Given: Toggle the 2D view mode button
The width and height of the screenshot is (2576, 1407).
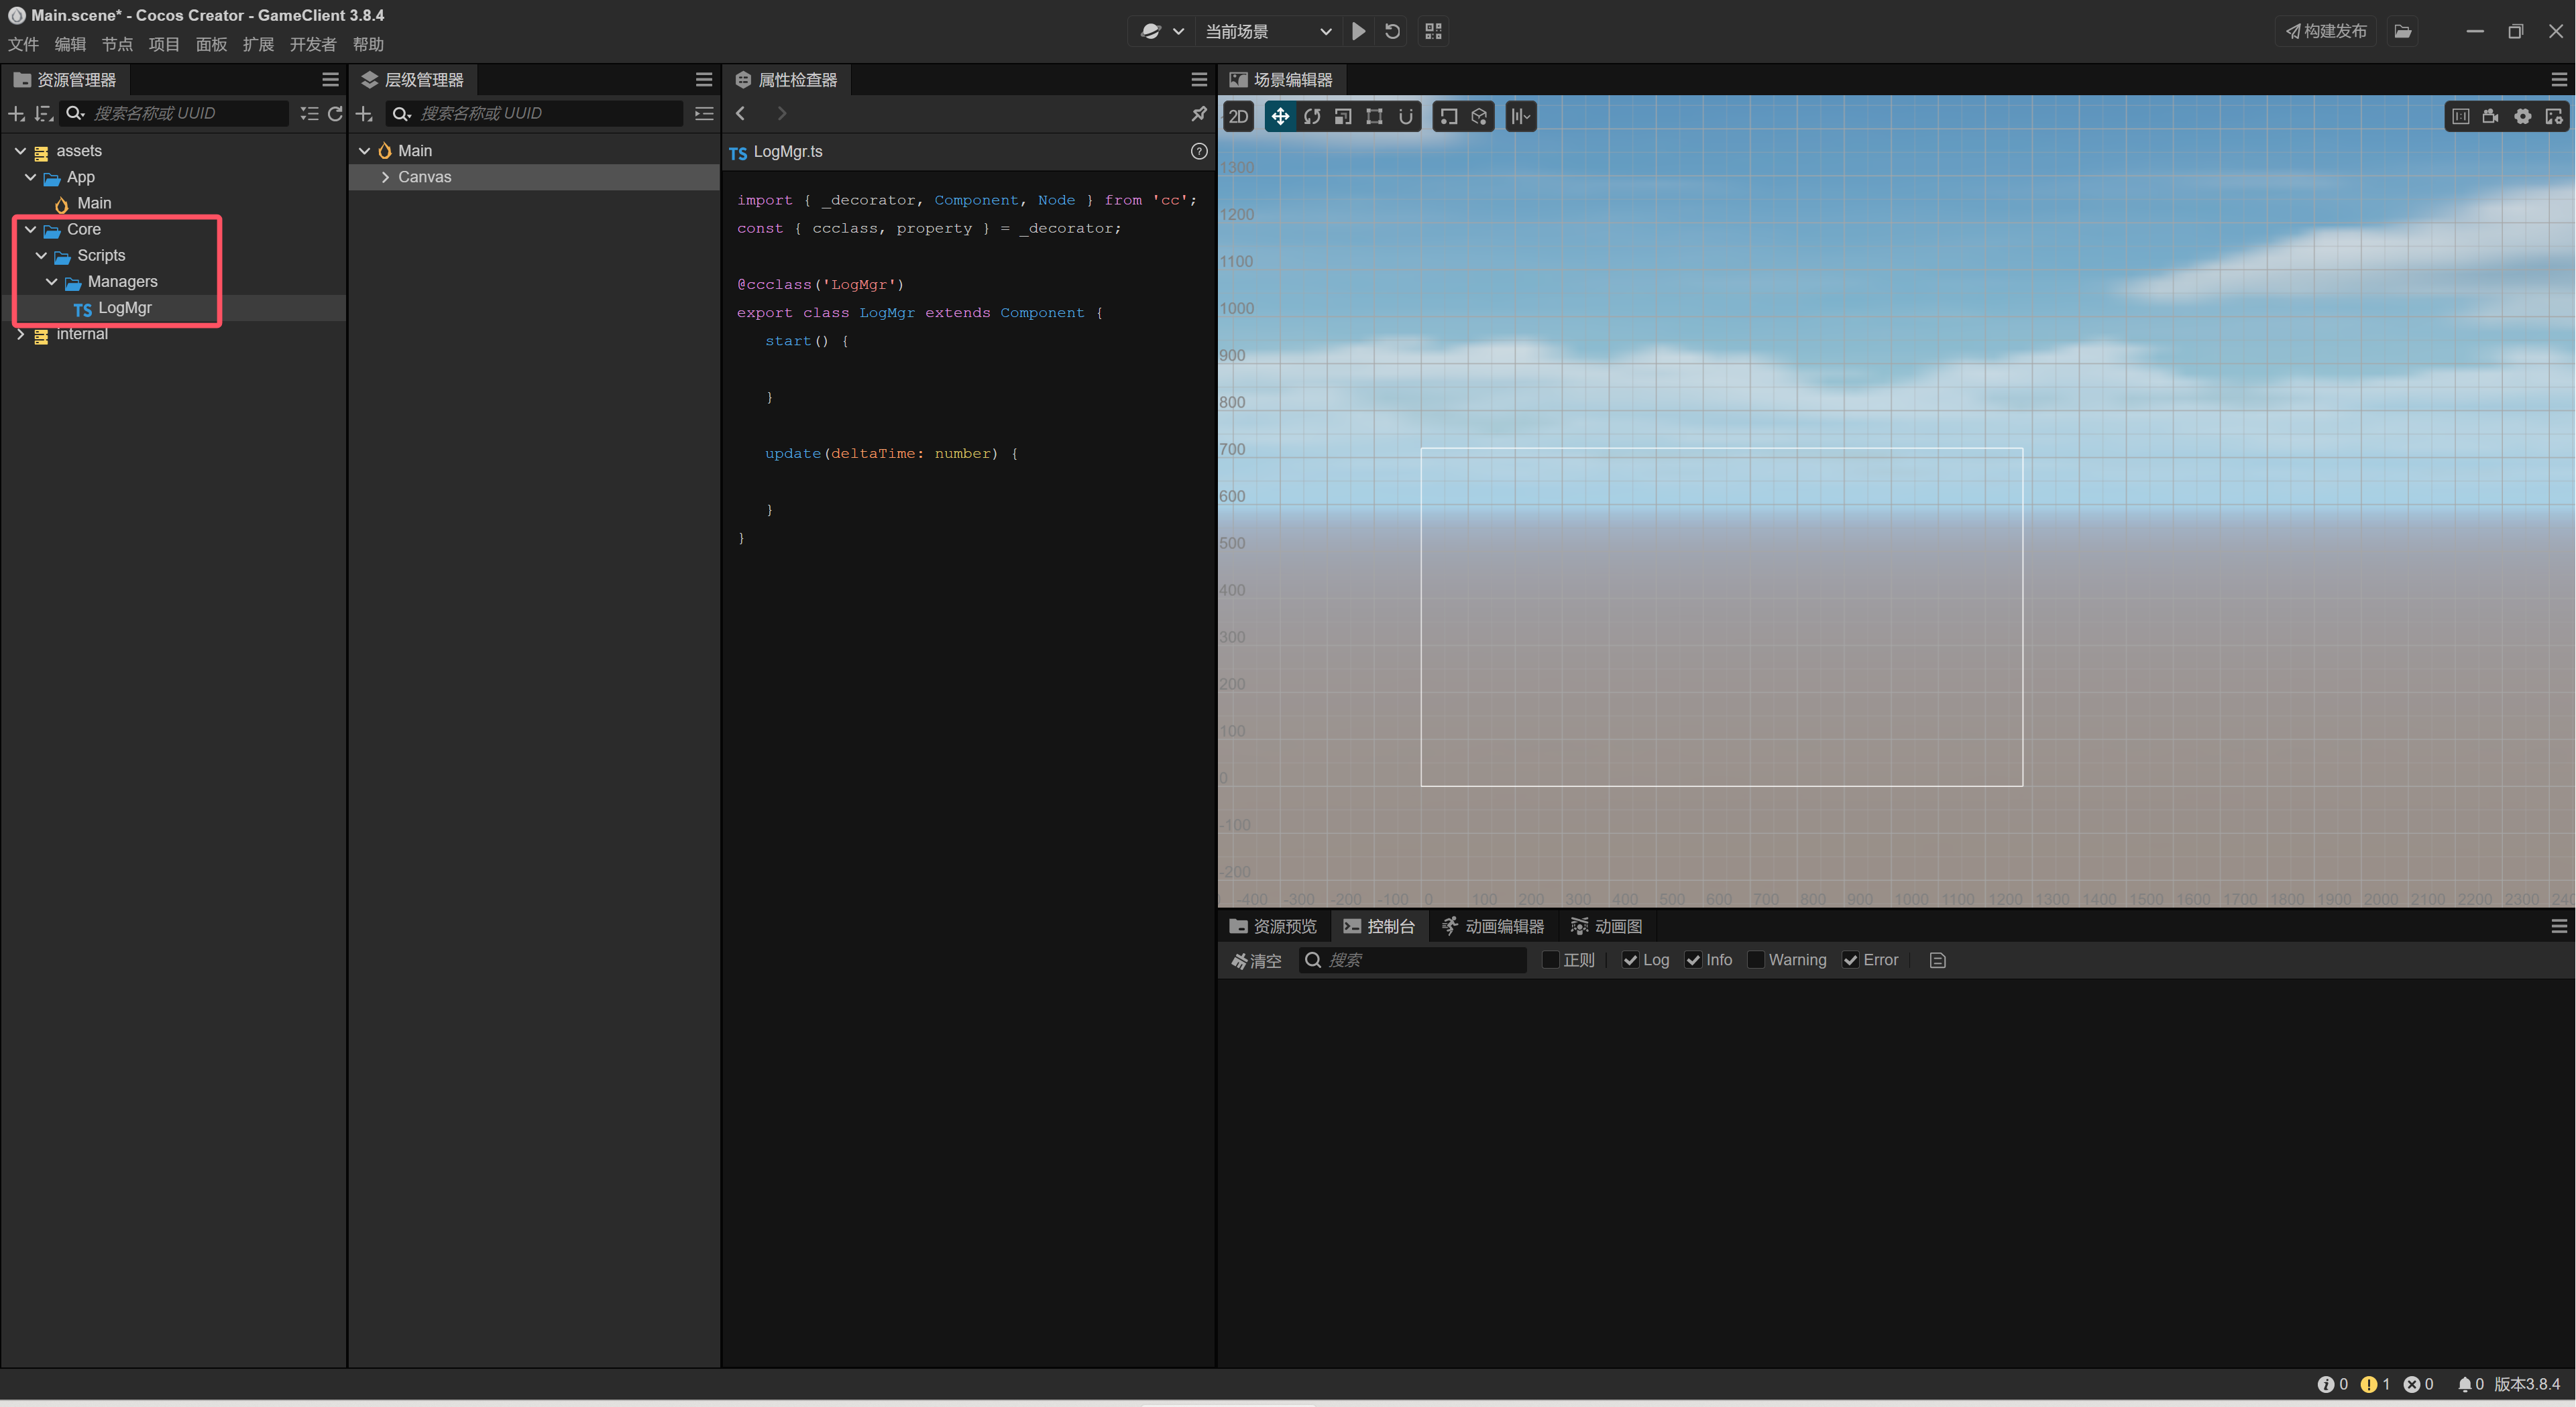Looking at the screenshot, I should point(1238,117).
